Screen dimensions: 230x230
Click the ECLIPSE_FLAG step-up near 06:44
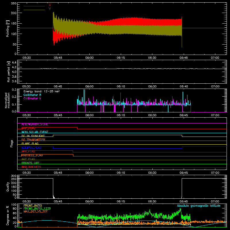[x=182, y=147]
